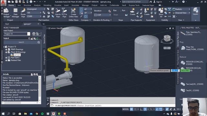
Task: Toggle the drawing grid display in status bar
Action: coord(131,109)
